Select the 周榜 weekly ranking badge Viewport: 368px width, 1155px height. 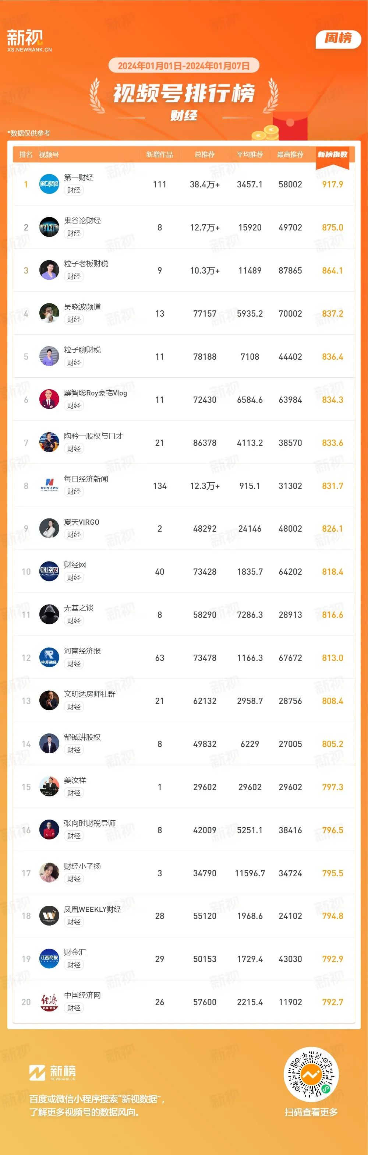(x=339, y=38)
